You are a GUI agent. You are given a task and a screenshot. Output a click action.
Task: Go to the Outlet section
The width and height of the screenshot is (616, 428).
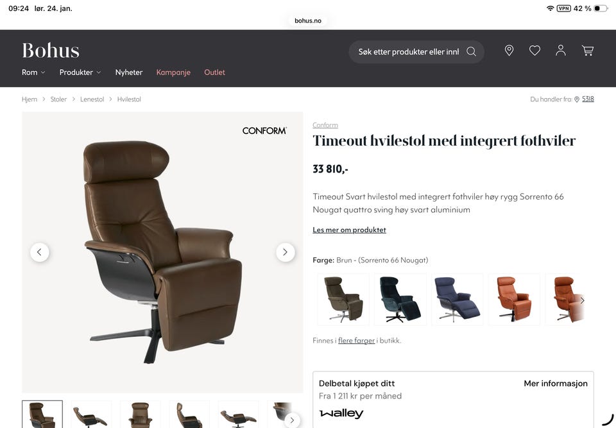point(214,73)
